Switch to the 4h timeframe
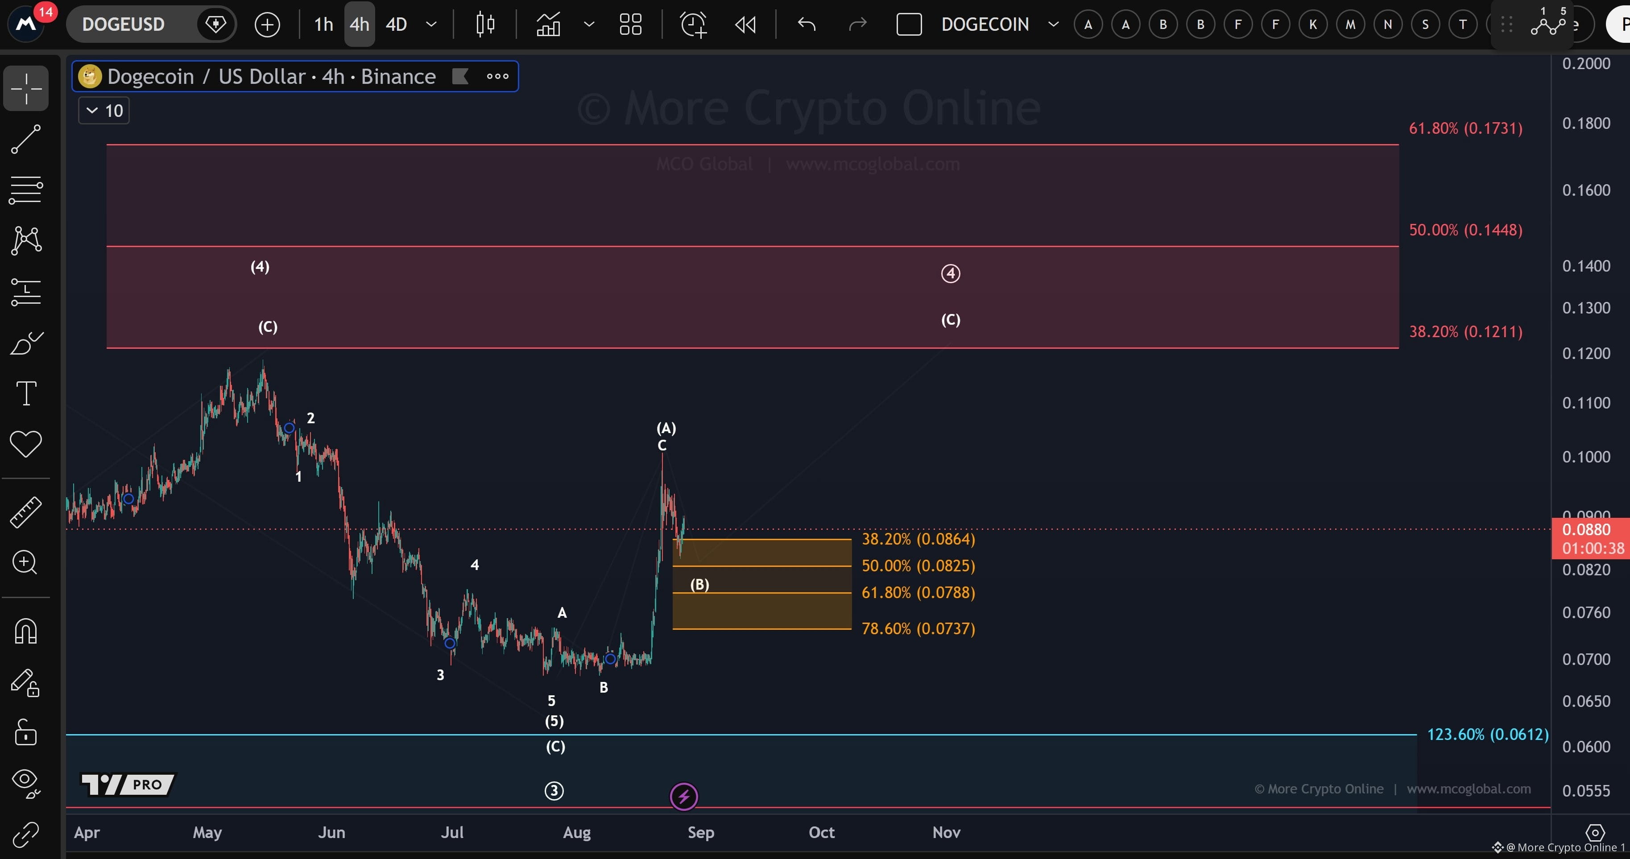 tap(360, 25)
